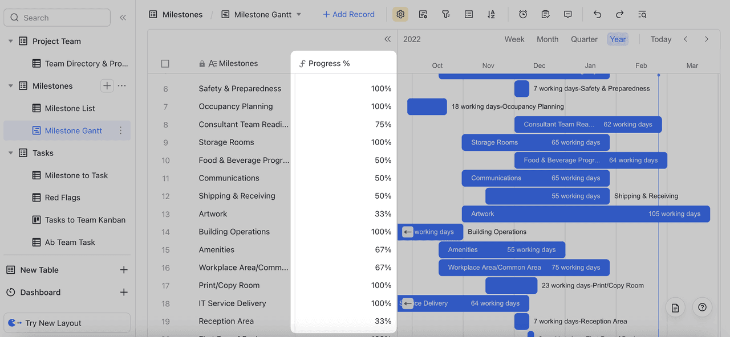
Task: Select the Print/Copy Room row name
Action: pos(229,285)
